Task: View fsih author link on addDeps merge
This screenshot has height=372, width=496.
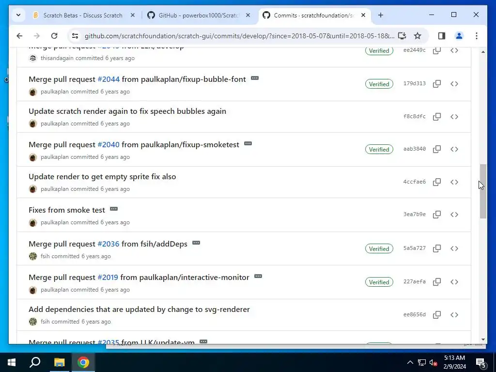Action: (45, 256)
